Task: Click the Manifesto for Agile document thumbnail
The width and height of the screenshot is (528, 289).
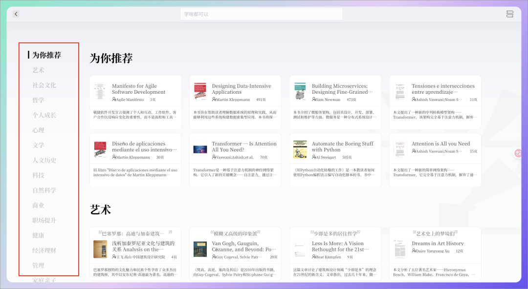Action: 100,92
